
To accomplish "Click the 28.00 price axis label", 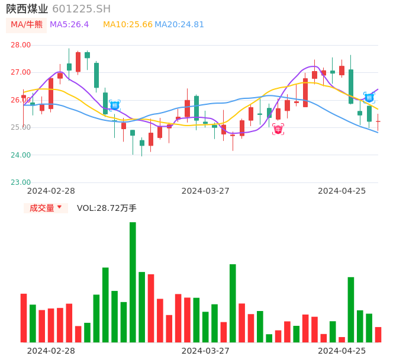I will tap(21, 45).
